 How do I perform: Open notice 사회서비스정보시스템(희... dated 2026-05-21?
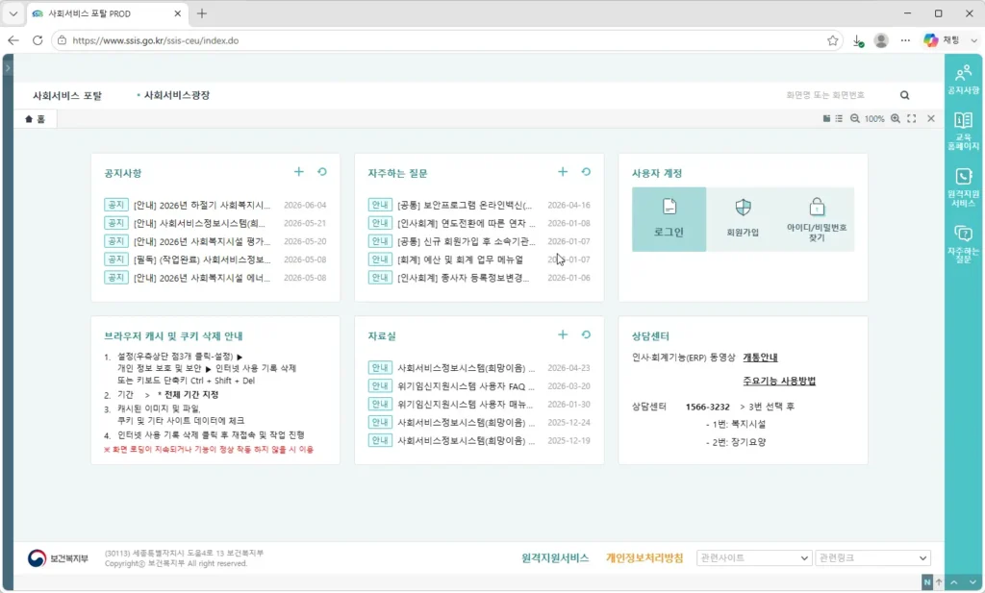click(199, 223)
